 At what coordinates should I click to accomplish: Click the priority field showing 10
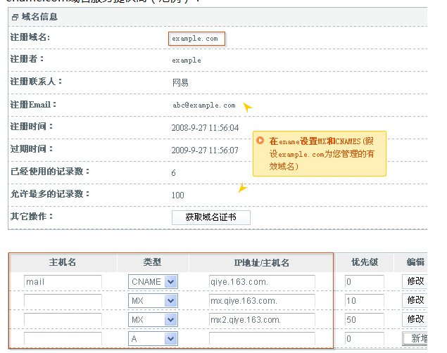point(364,301)
